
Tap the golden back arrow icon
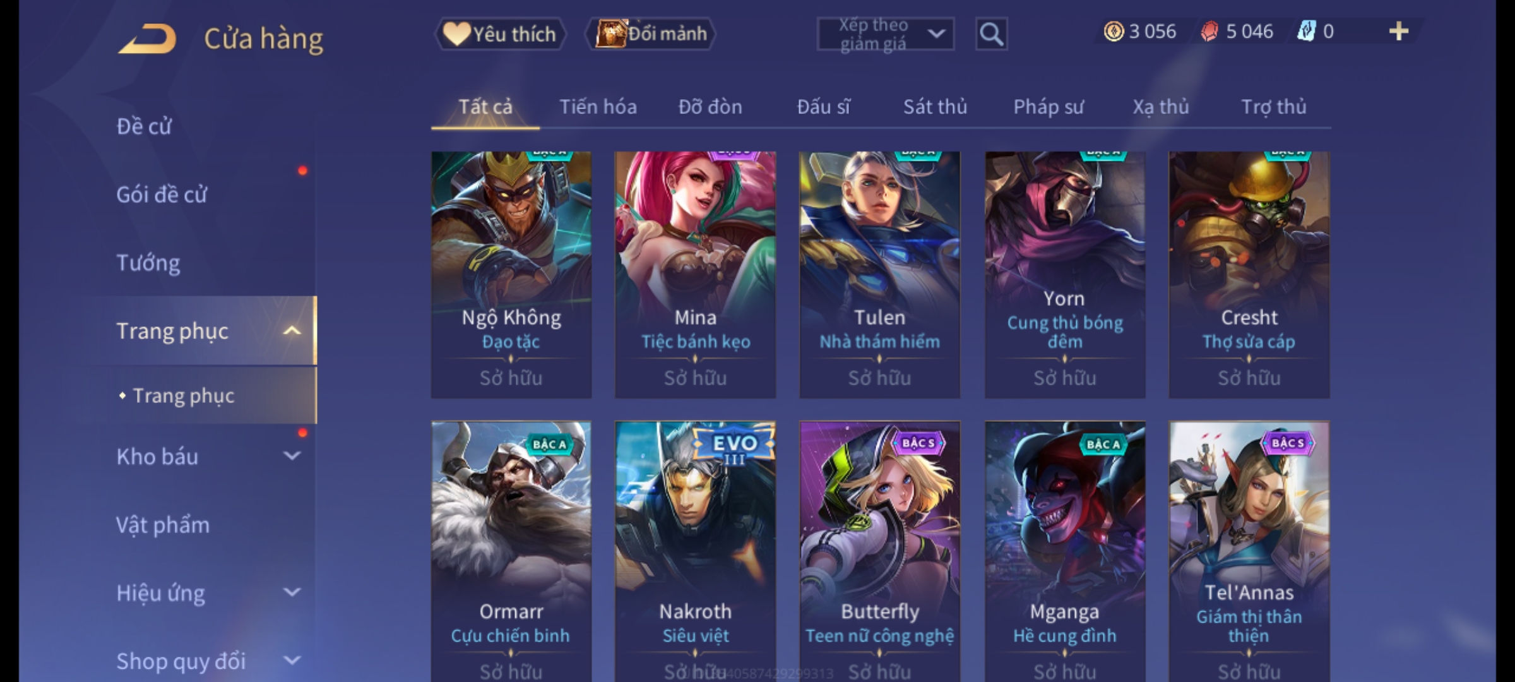[147, 39]
